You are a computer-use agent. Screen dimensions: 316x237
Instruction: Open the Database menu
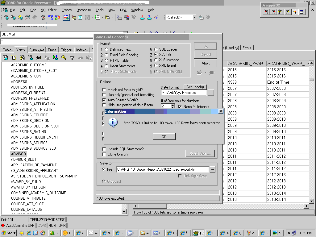pyautogui.click(x=84, y=10)
